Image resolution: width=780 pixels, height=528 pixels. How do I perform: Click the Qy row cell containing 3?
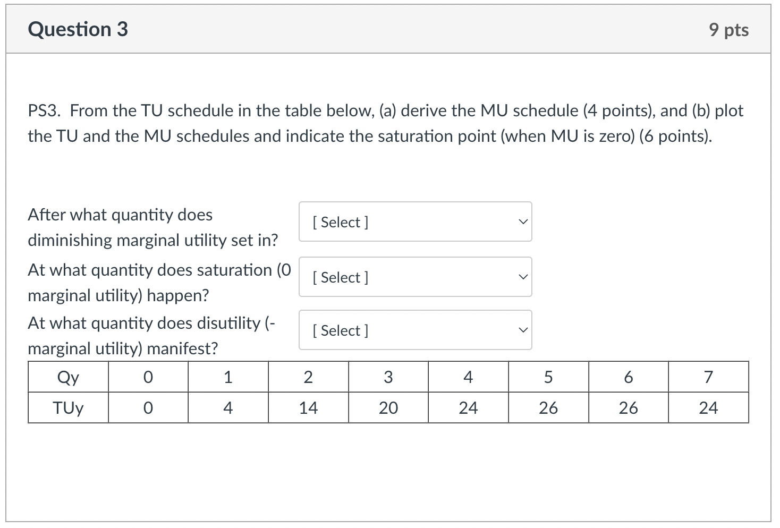(x=388, y=377)
